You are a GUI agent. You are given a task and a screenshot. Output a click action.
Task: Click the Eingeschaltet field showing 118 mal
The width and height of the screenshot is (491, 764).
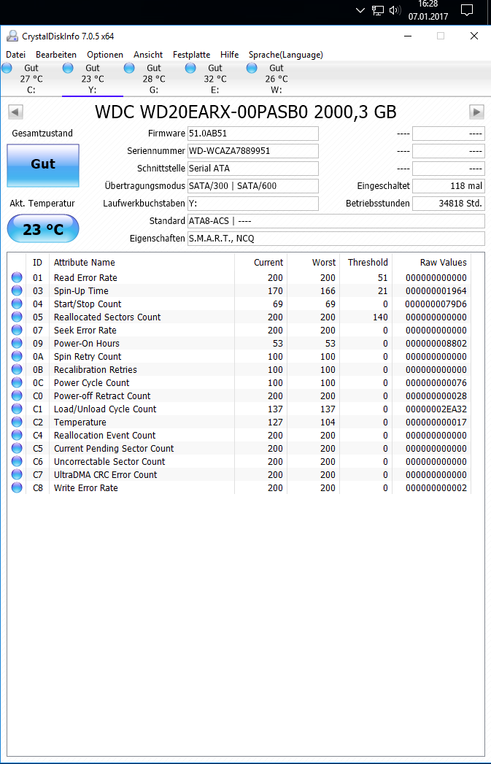tap(449, 186)
